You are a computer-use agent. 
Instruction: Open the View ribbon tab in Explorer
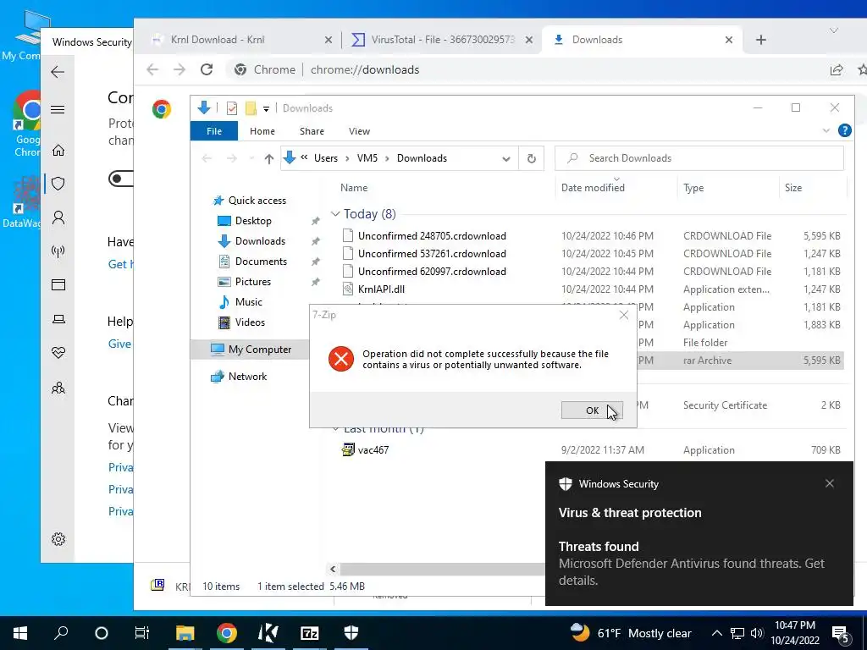[359, 131]
